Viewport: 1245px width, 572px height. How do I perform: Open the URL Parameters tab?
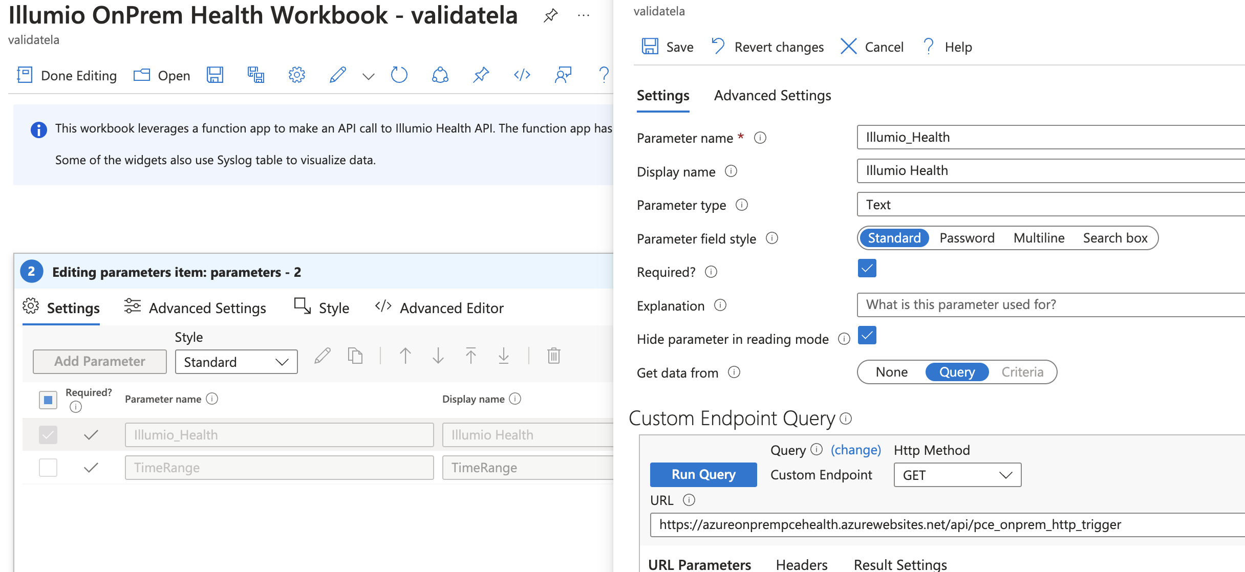(x=699, y=564)
